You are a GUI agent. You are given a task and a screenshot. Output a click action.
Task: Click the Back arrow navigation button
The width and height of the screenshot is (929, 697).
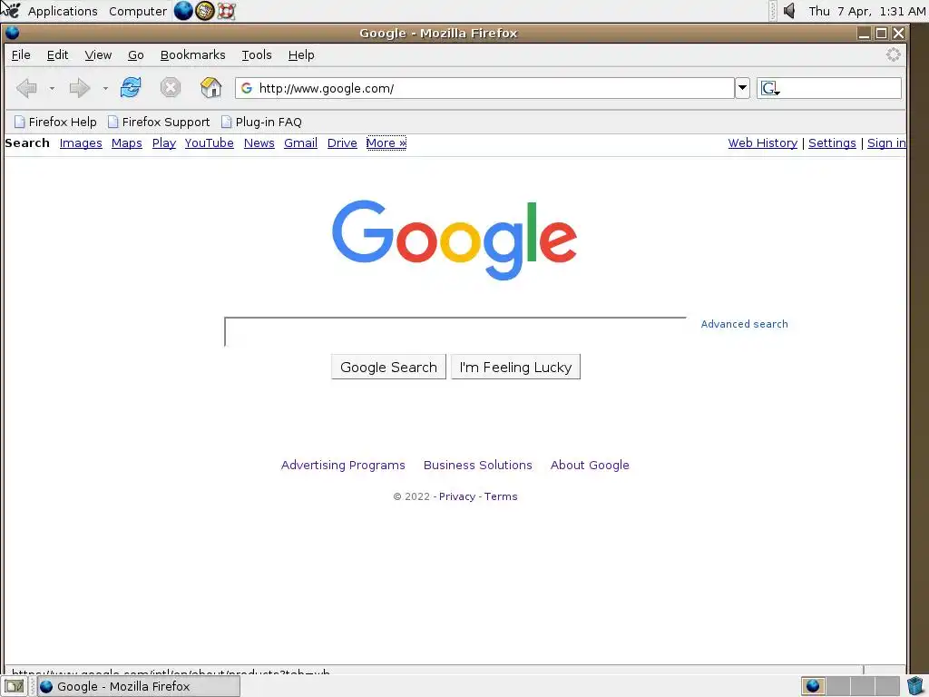click(26, 88)
